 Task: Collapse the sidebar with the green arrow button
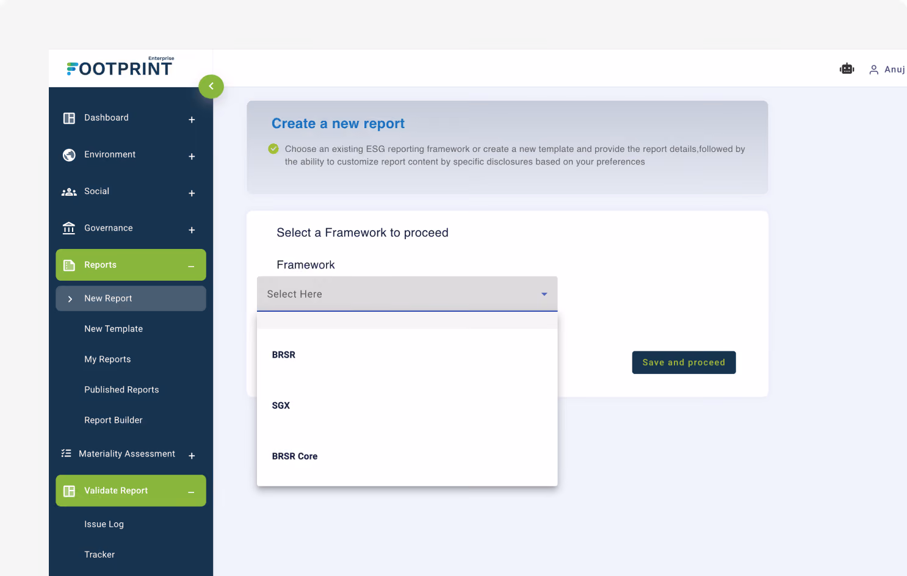click(211, 86)
